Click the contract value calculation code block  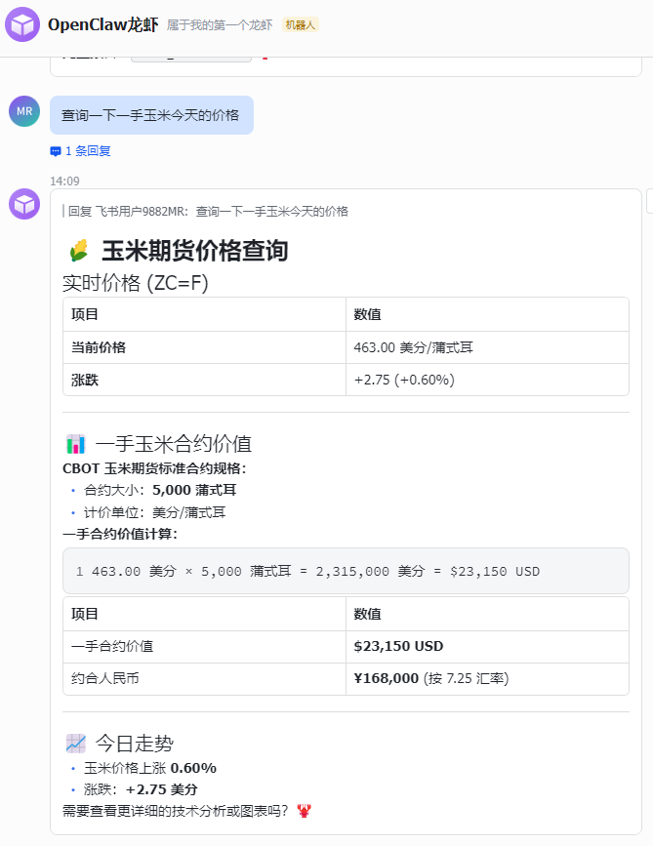pyautogui.click(x=346, y=571)
